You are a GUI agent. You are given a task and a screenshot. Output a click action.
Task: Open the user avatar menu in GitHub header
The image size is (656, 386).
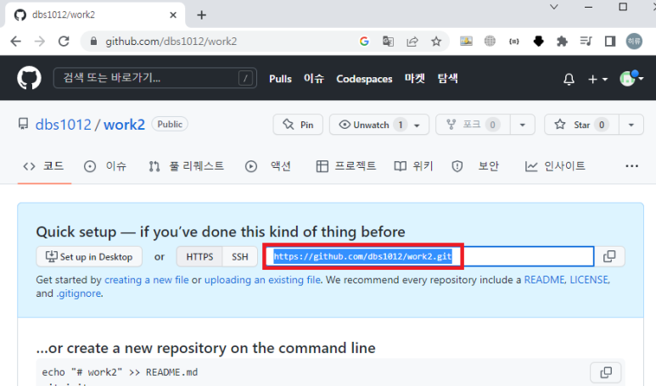tap(631, 78)
